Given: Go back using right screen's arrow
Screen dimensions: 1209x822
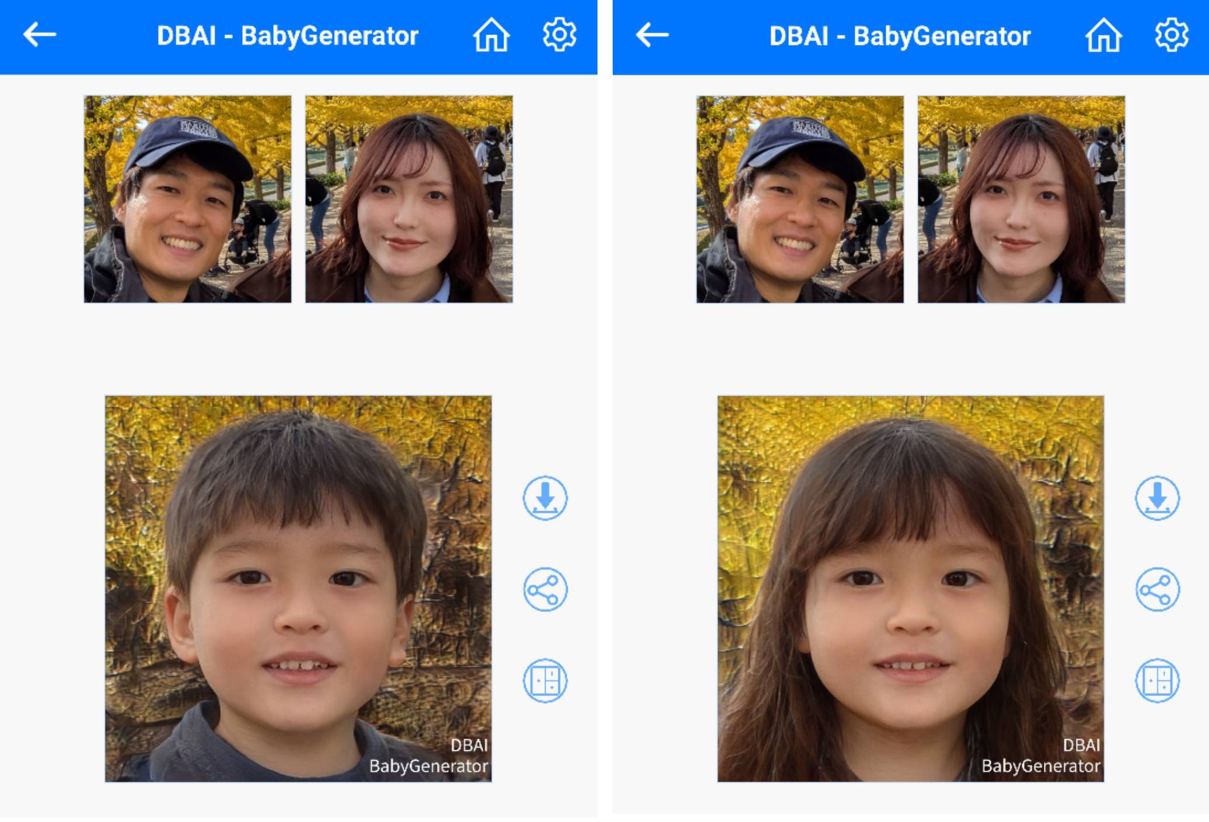Looking at the screenshot, I should pyautogui.click(x=652, y=35).
